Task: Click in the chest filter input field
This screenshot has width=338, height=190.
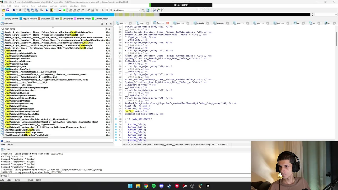Action: coord(58,141)
